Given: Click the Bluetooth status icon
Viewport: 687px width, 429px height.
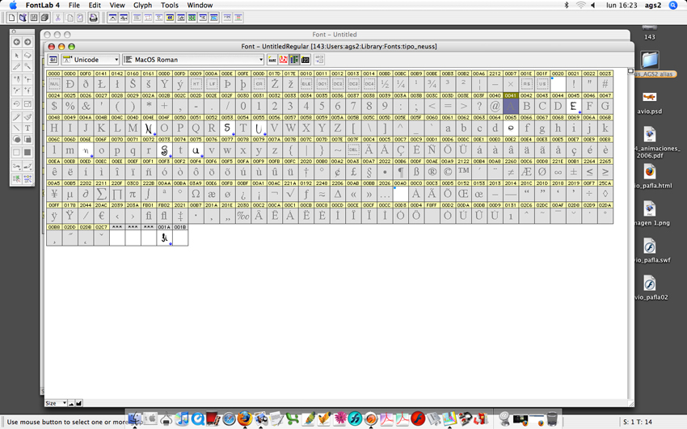Looking at the screenshot, I should (566, 6).
